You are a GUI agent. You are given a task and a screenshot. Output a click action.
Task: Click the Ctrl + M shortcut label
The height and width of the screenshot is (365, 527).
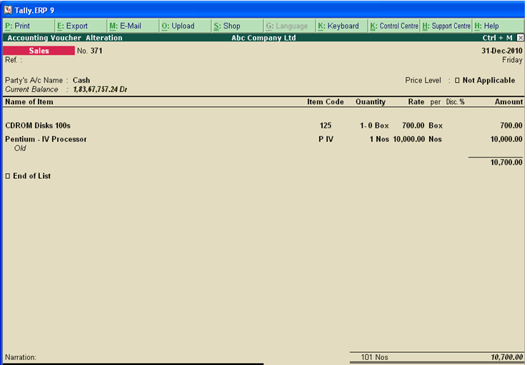pos(497,38)
